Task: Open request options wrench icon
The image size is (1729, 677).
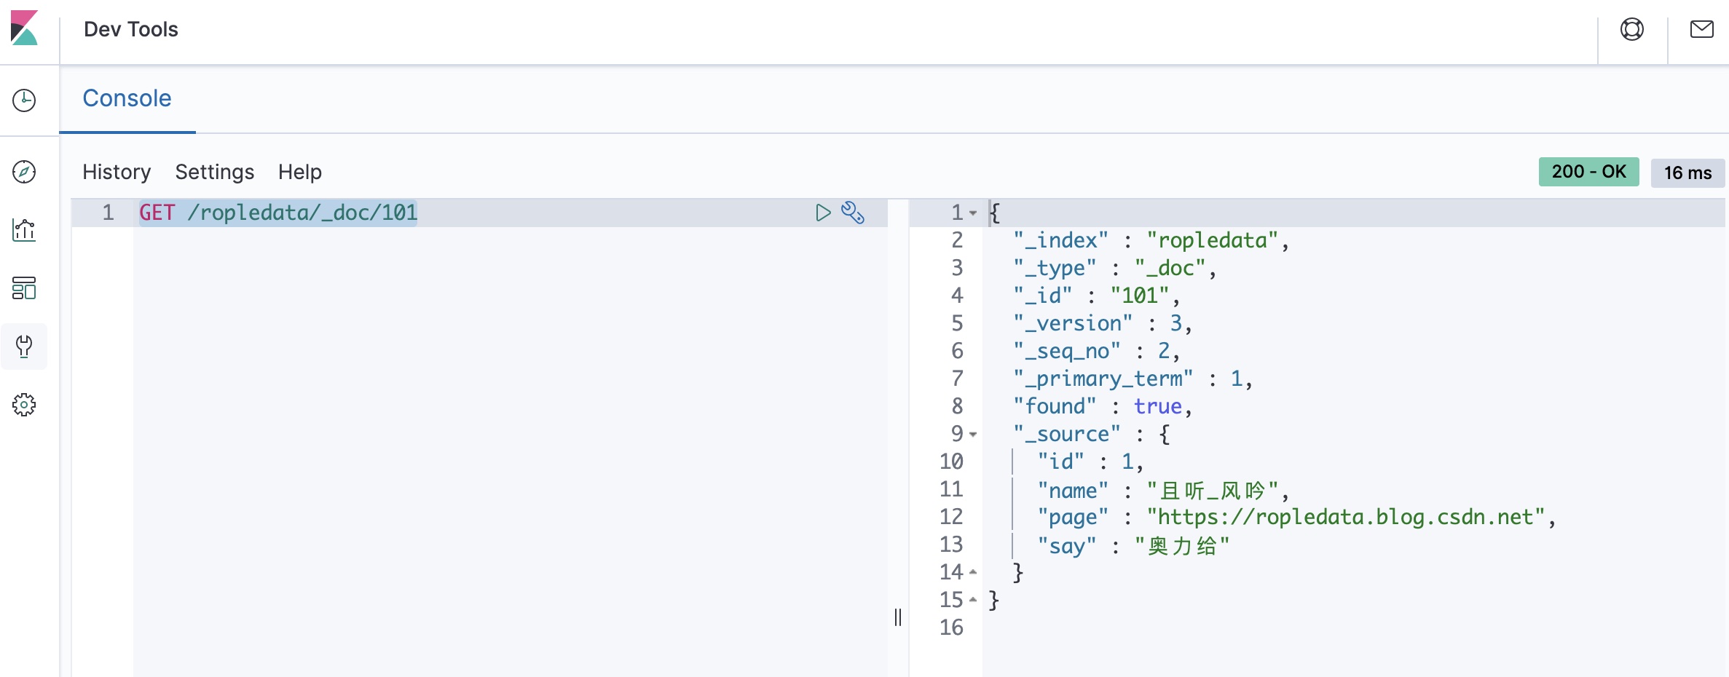Action: coord(853,213)
